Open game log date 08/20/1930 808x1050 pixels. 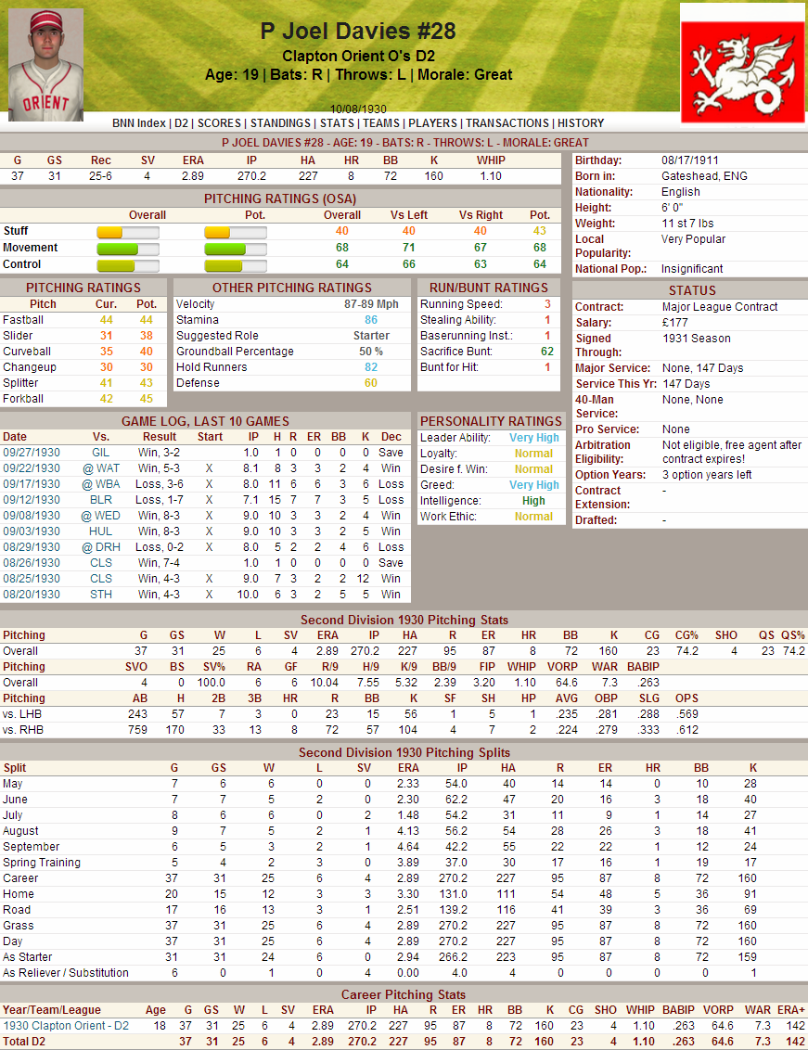click(x=32, y=595)
